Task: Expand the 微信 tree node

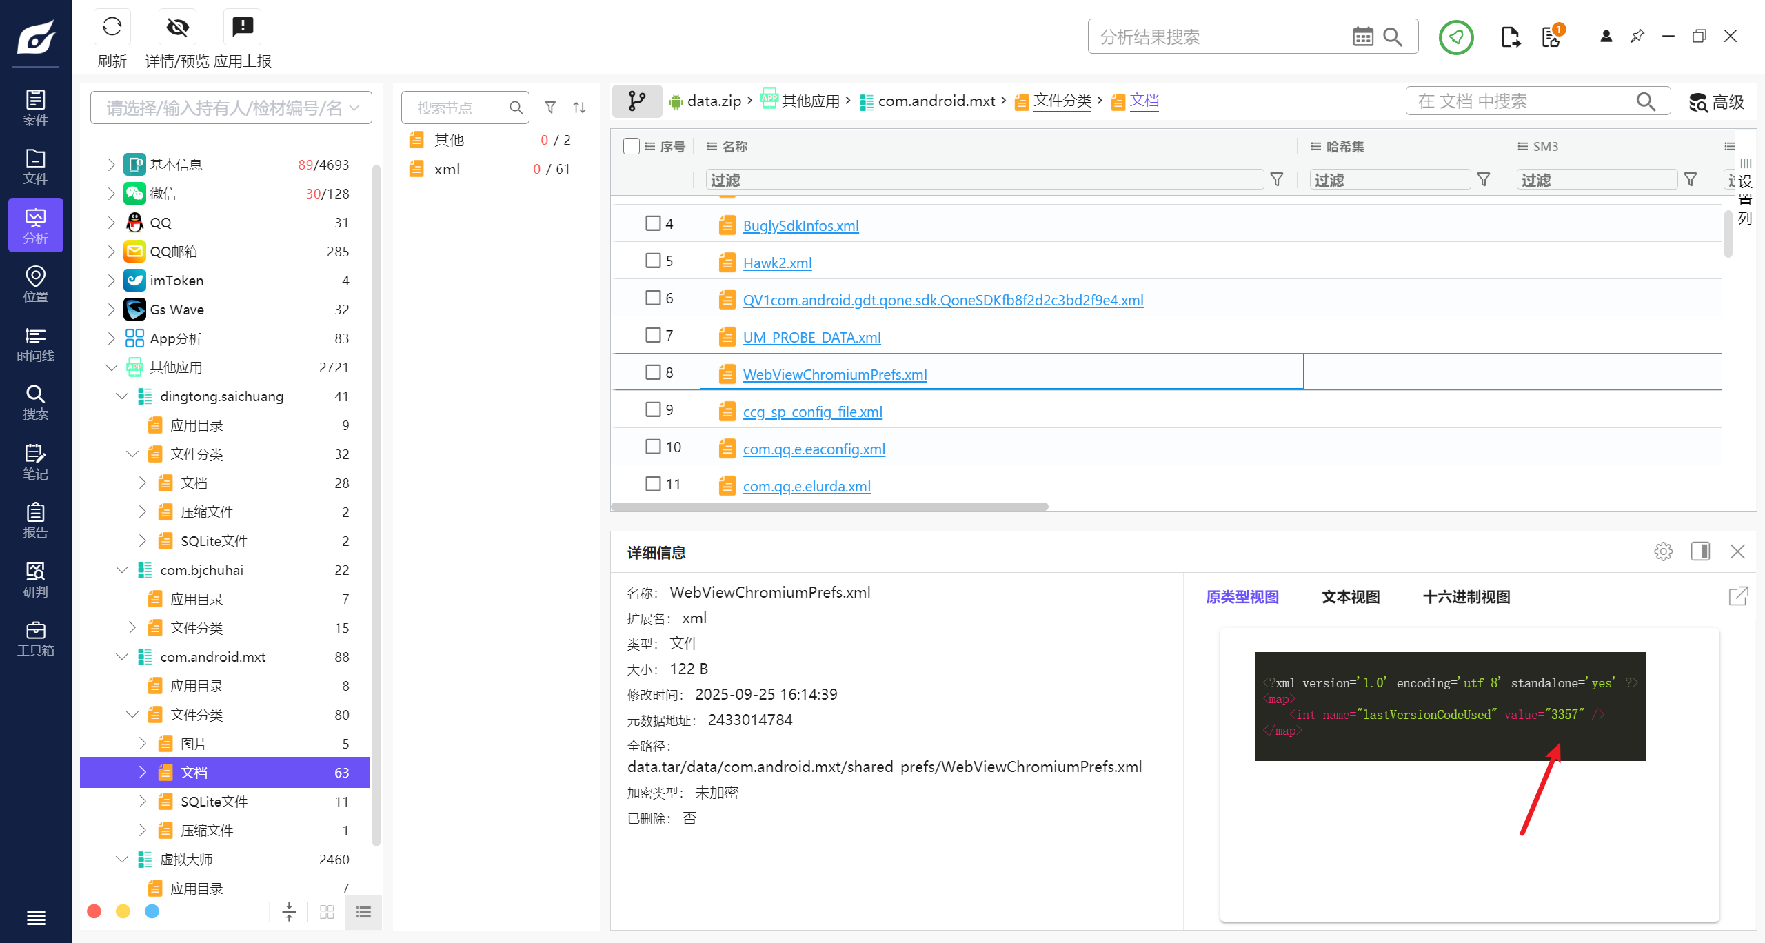Action: point(111,194)
